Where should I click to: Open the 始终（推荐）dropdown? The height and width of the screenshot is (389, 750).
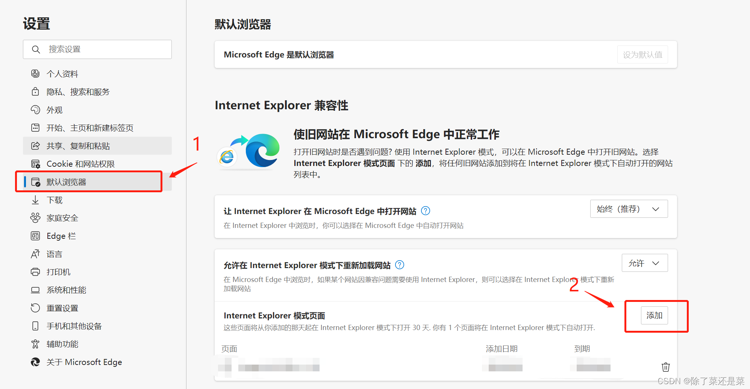(629, 209)
